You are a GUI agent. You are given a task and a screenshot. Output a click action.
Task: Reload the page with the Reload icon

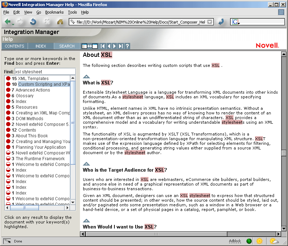[33, 22]
